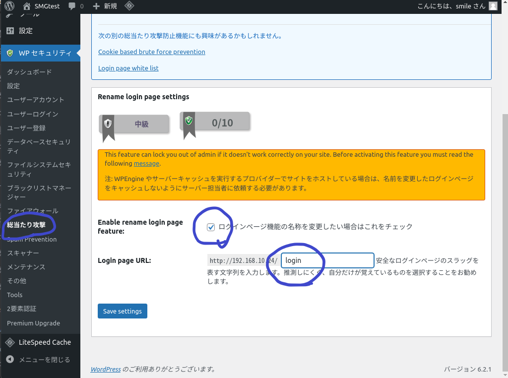Open Tools menu item in sidebar
Image resolution: width=508 pixels, height=378 pixels.
15,295
